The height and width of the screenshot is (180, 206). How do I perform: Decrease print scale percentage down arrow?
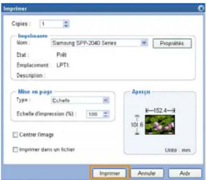pos(106,116)
